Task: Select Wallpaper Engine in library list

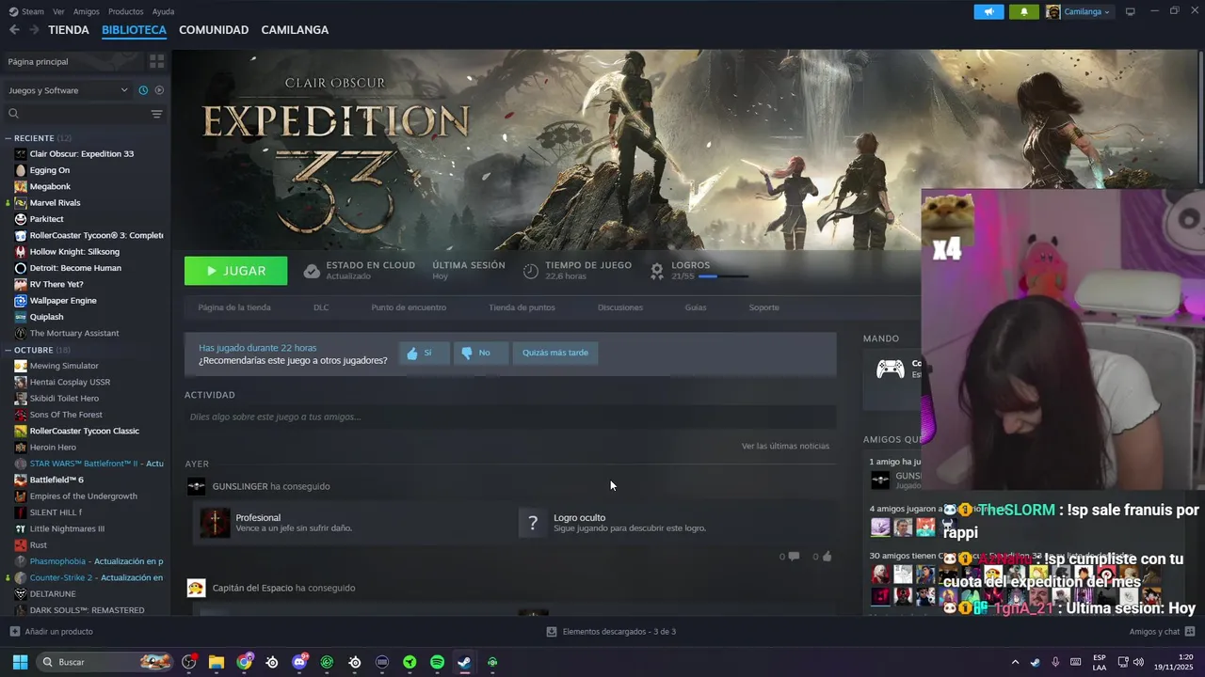Action: pos(63,301)
